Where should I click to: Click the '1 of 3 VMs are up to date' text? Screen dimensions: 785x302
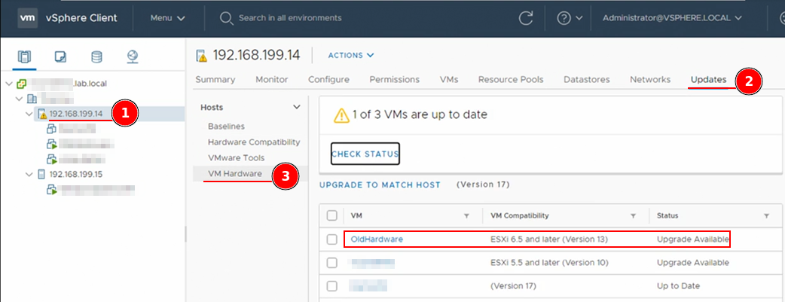click(x=420, y=114)
